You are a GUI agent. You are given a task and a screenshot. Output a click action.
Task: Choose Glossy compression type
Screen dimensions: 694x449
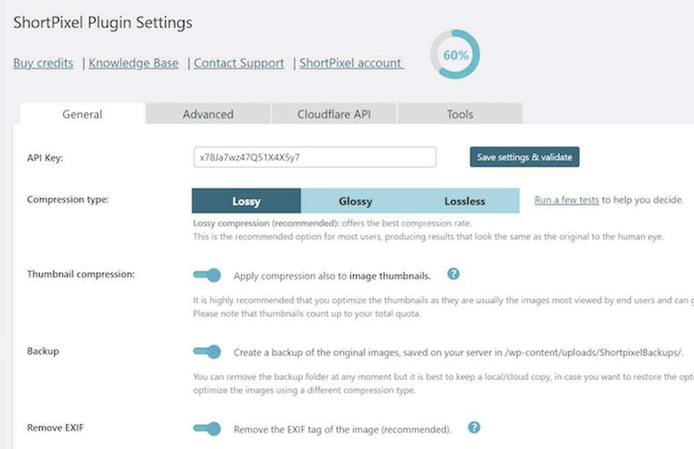[355, 201]
